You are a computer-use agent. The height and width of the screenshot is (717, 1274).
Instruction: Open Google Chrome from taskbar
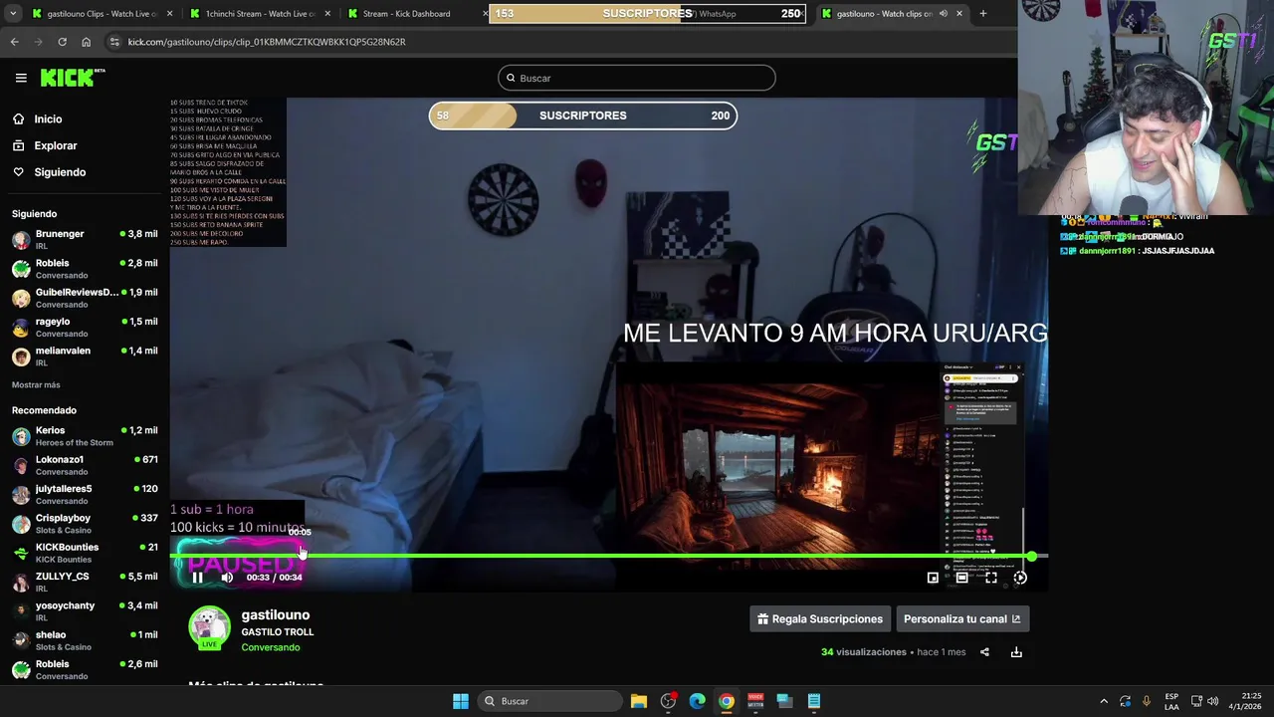[727, 701]
